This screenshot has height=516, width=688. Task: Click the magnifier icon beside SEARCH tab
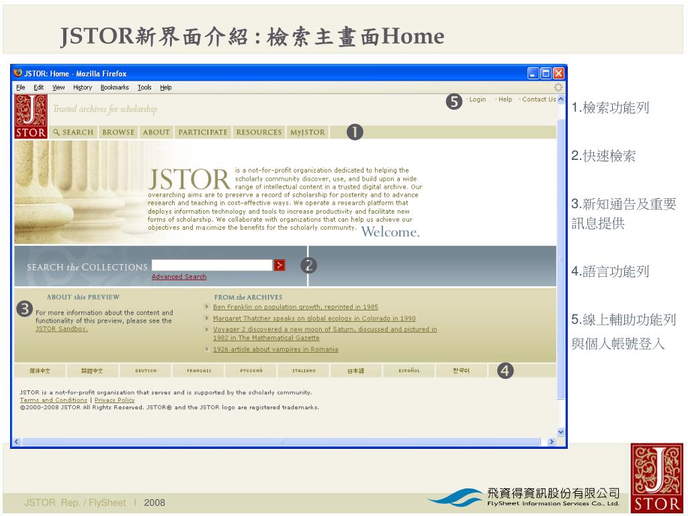point(56,132)
